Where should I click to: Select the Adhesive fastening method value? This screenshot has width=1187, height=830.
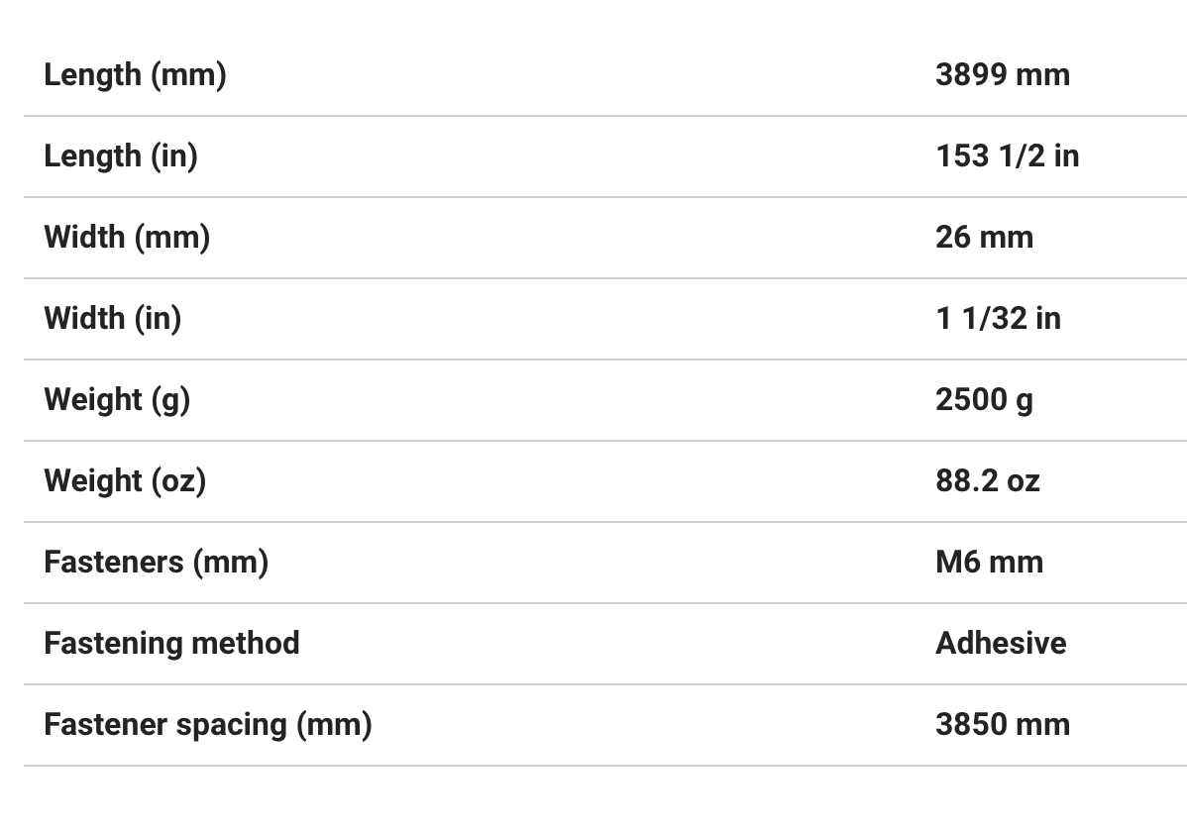[1001, 644]
